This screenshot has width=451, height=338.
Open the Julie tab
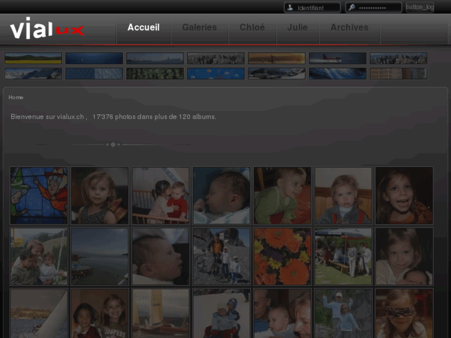[x=297, y=27]
